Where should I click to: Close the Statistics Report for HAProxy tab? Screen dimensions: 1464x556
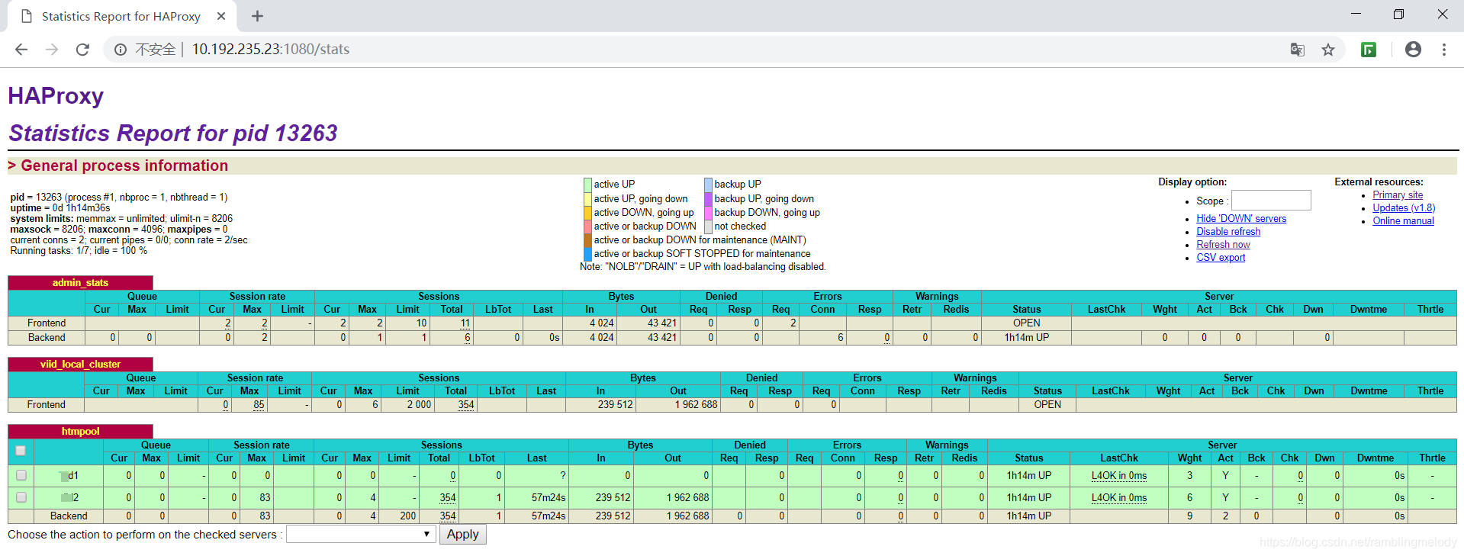(221, 16)
